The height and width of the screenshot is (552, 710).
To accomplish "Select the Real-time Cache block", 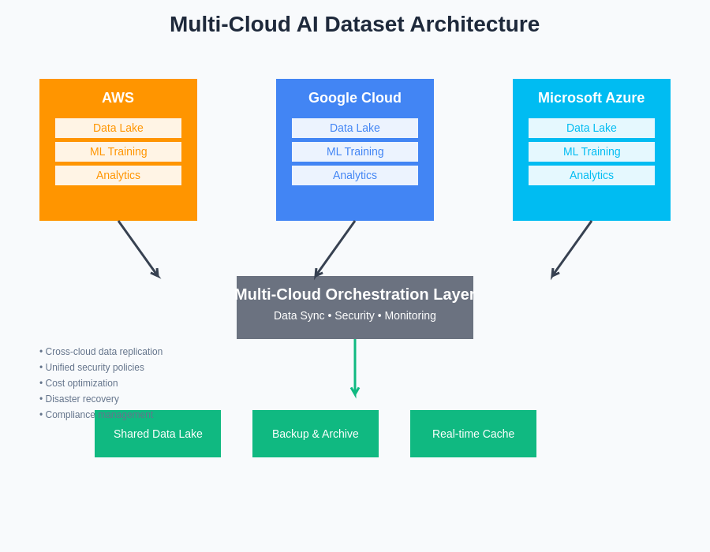I will pos(473,434).
